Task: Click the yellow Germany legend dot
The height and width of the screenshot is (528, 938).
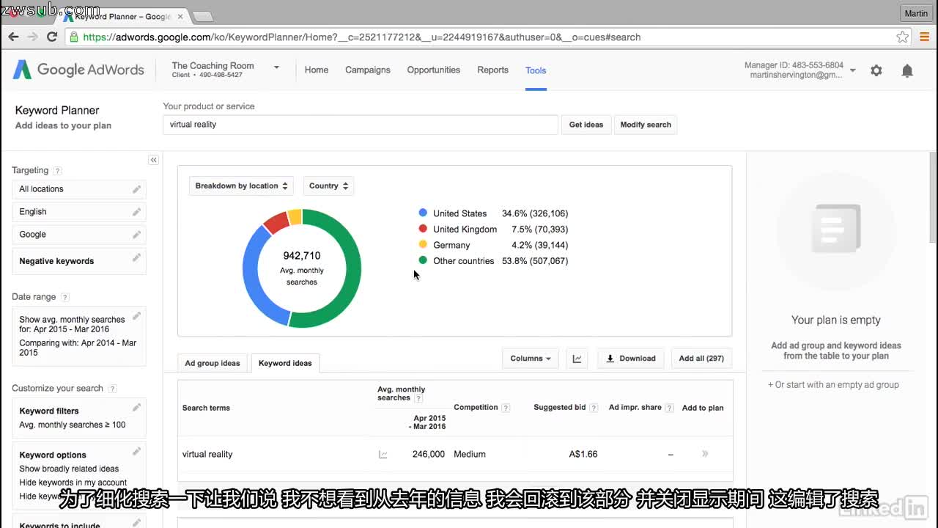Action: pyautogui.click(x=423, y=244)
